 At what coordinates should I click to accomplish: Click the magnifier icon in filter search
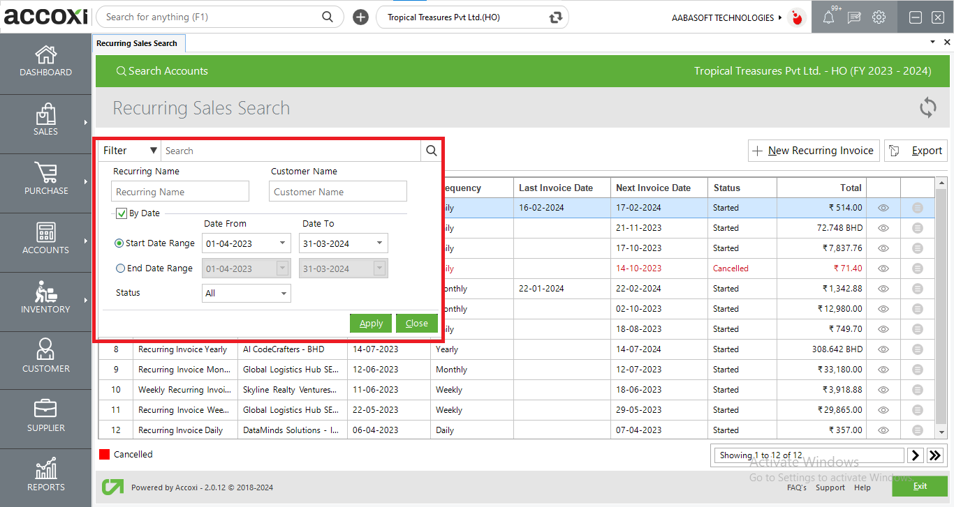tap(431, 151)
